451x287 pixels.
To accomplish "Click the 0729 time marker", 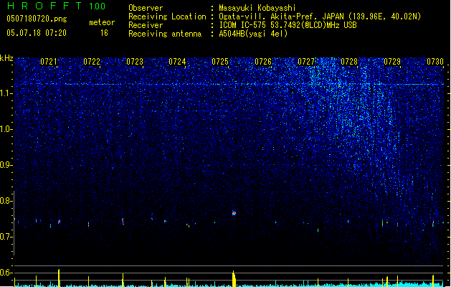I will 392,62.
